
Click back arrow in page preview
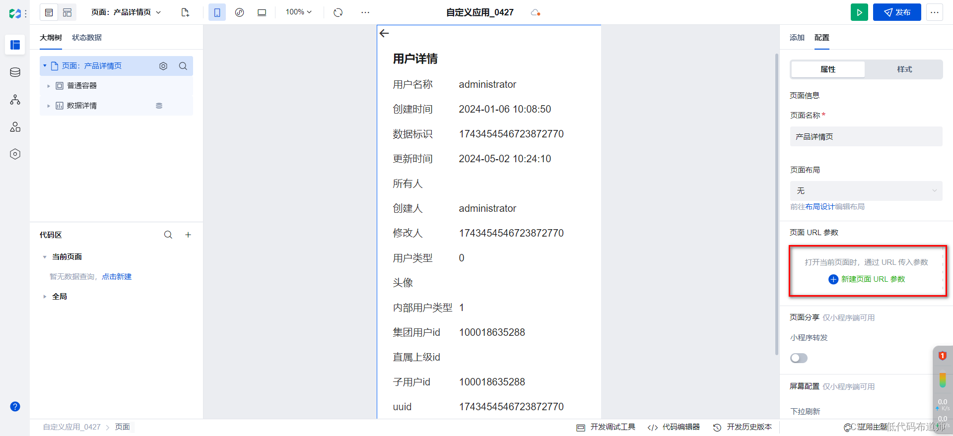(x=384, y=33)
